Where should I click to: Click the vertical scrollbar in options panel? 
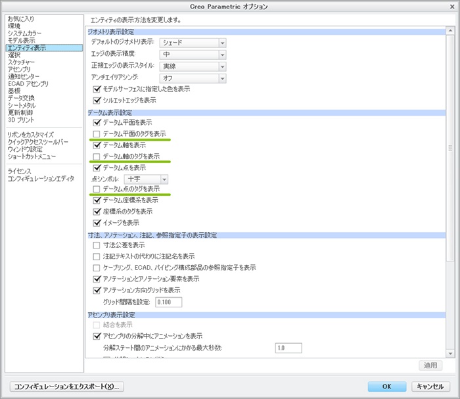pyautogui.click(x=450, y=148)
